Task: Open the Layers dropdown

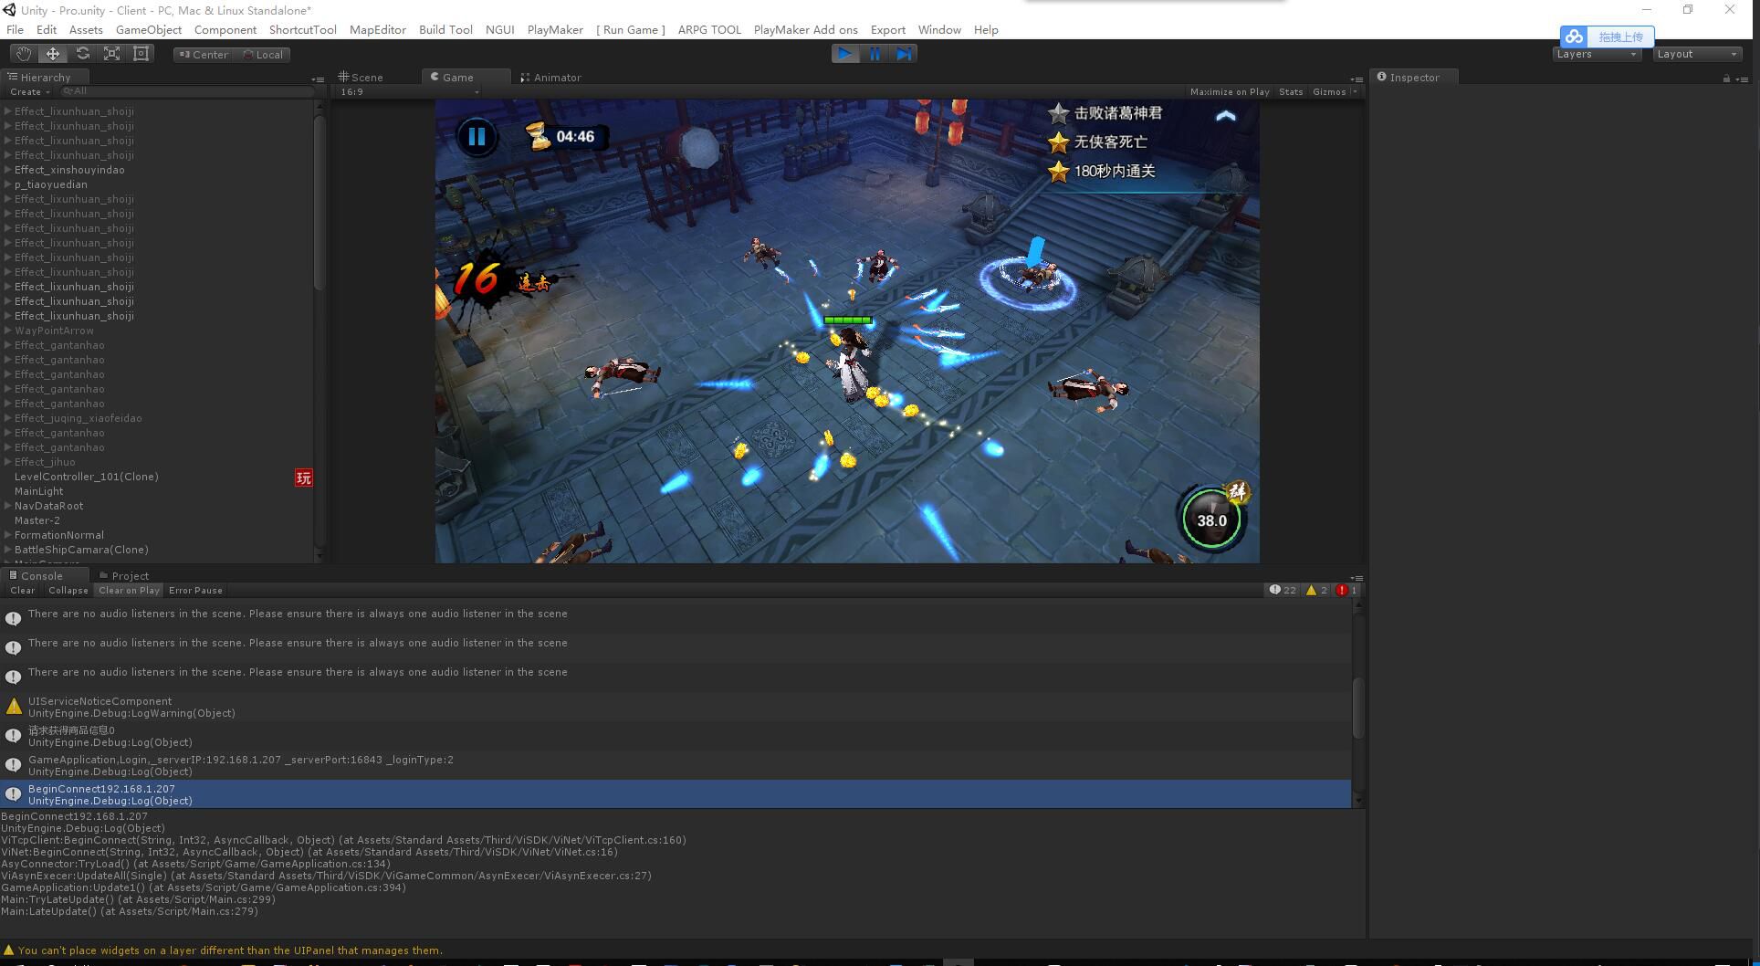Action: [x=1596, y=54]
